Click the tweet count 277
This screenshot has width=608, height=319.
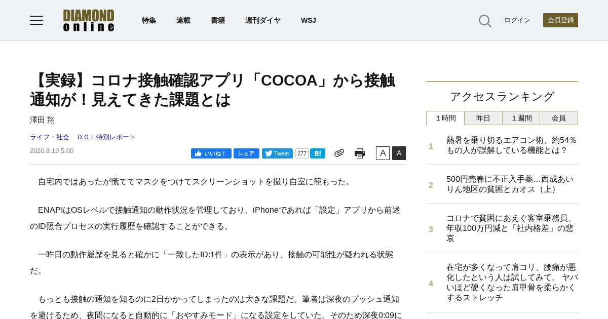(x=302, y=153)
